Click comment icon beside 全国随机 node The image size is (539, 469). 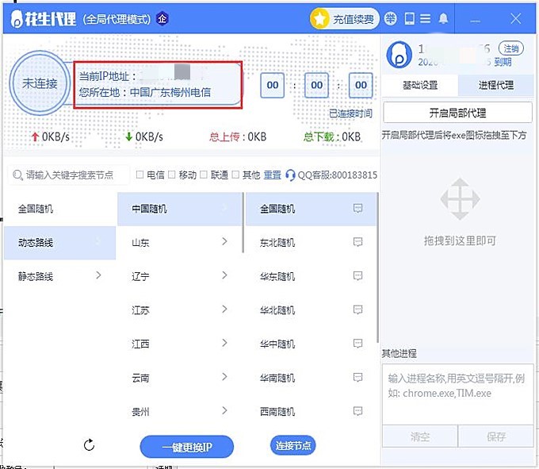point(357,208)
